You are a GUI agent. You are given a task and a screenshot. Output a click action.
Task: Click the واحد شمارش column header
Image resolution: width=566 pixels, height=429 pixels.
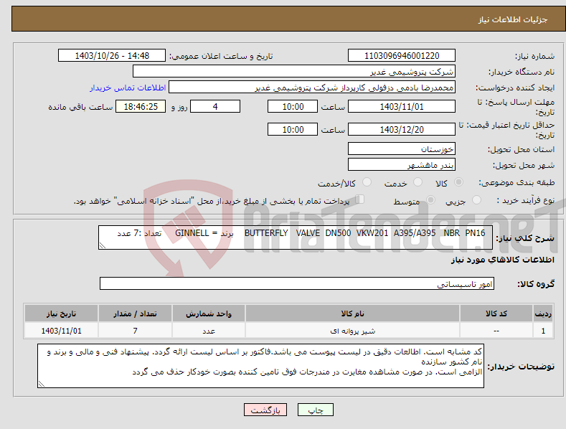tap(209, 313)
